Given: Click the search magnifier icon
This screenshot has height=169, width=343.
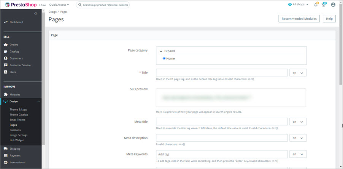Looking at the screenshot, I should click(x=80, y=5).
